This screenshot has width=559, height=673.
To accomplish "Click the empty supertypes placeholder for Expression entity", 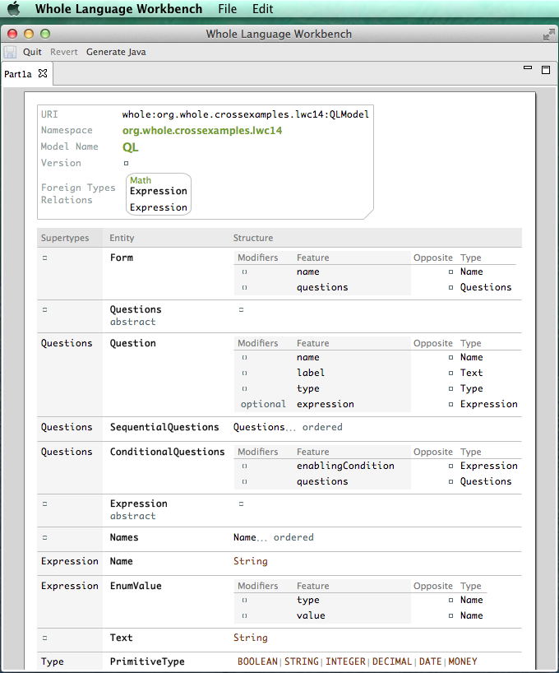I will tap(44, 504).
